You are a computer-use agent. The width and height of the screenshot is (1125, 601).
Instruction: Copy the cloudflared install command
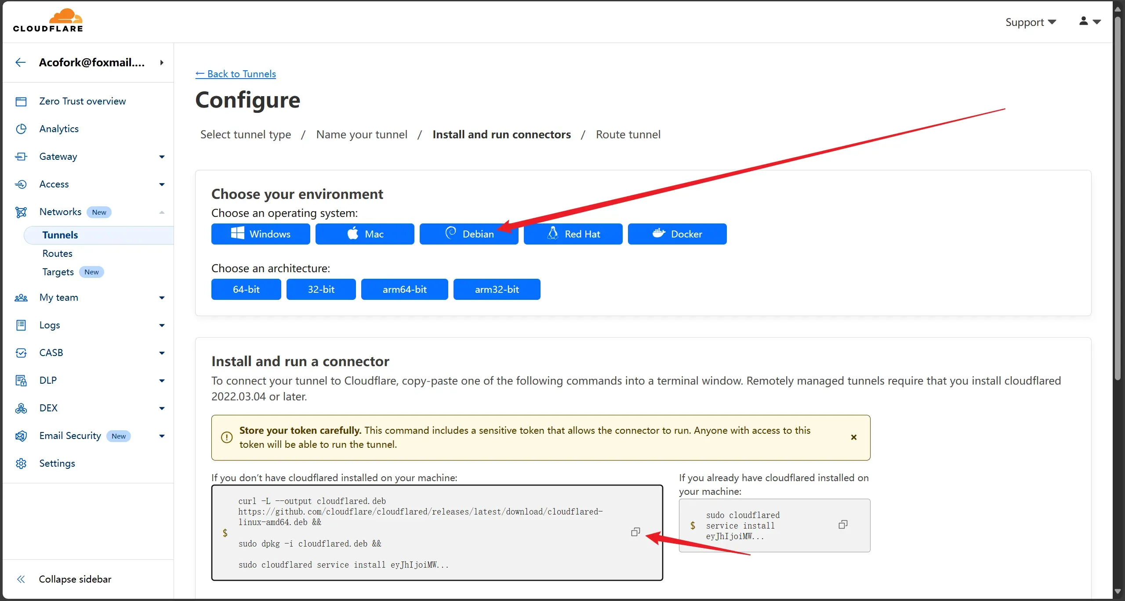pos(635,532)
